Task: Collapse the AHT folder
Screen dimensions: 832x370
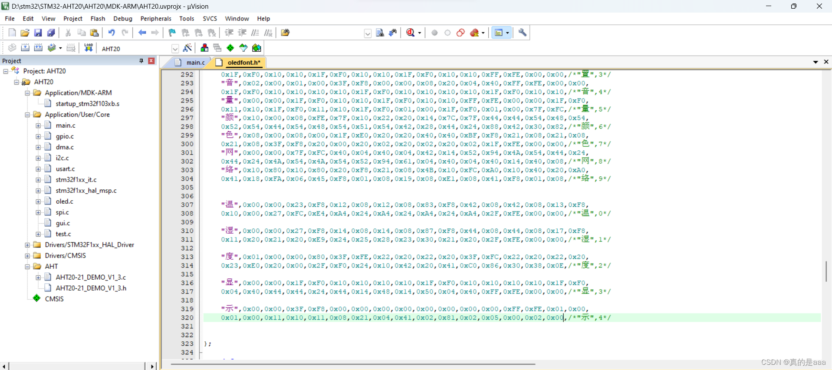Action: pyautogui.click(x=27, y=267)
